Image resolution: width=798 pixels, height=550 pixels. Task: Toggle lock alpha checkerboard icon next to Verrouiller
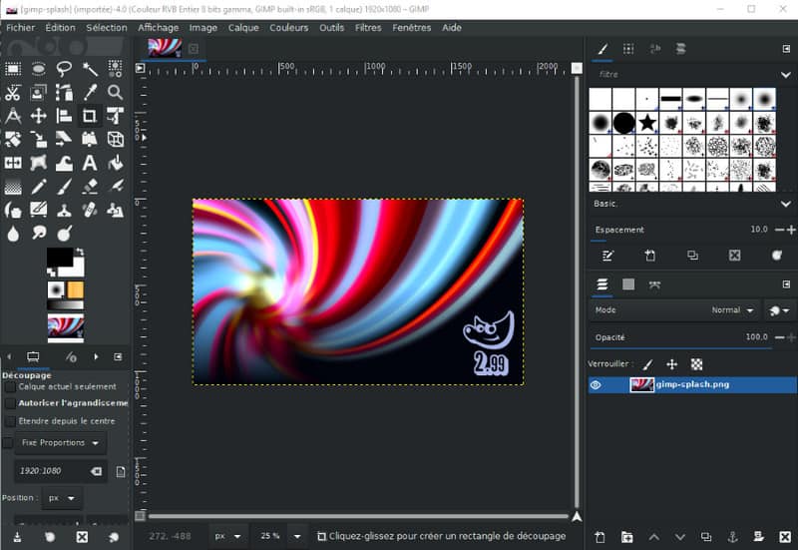[x=696, y=364]
